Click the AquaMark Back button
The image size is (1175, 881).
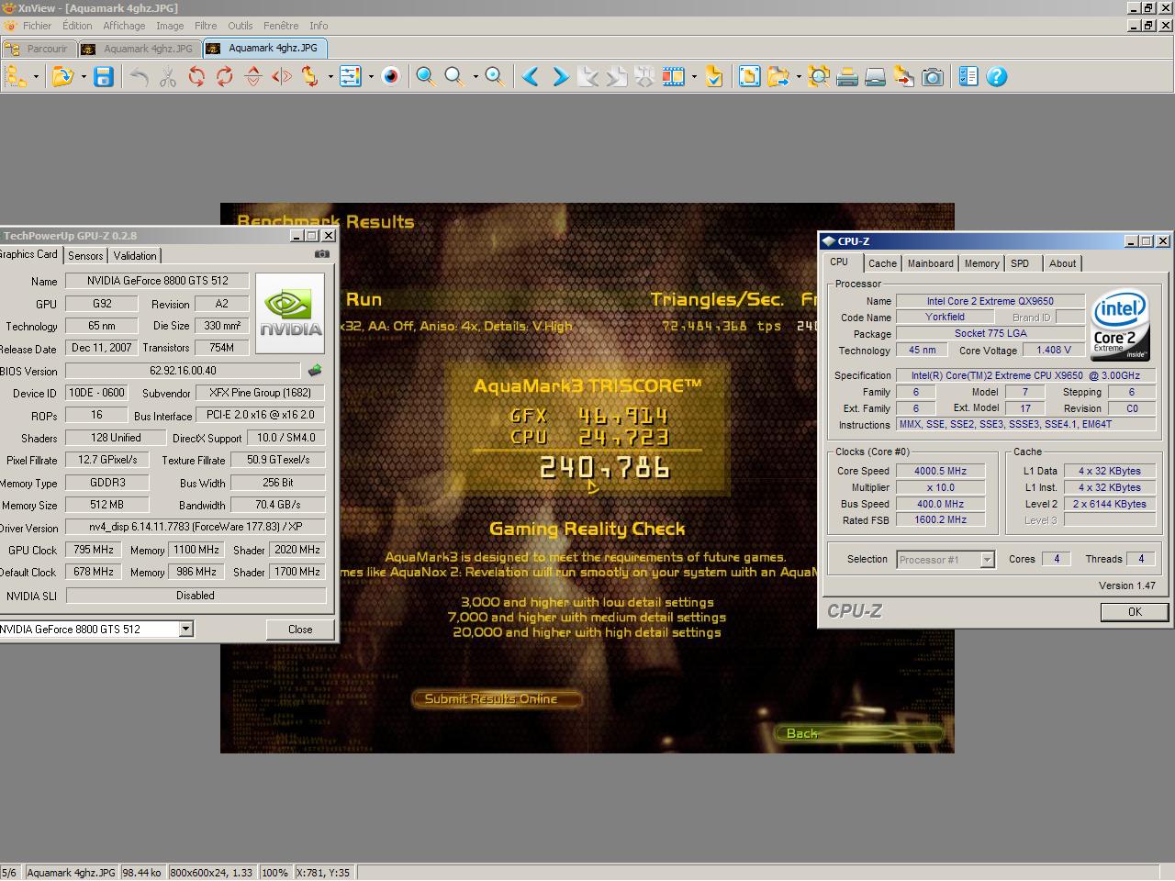[x=858, y=733]
